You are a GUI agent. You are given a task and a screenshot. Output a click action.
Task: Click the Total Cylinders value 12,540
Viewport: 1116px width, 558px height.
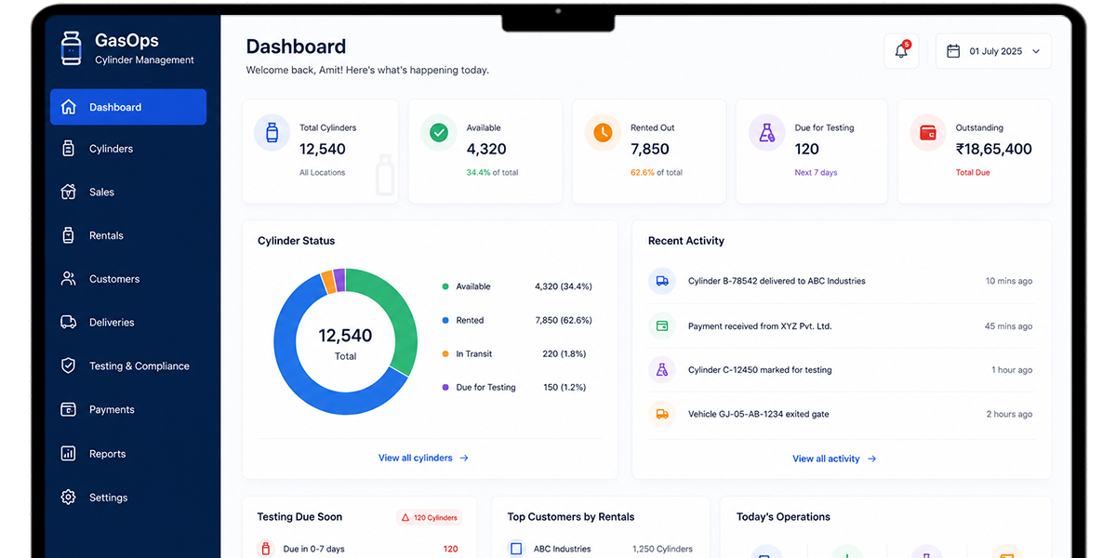(323, 149)
